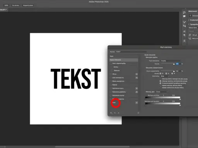
Task: Enable the Satyna checkbox
Action: [x=111, y=85]
